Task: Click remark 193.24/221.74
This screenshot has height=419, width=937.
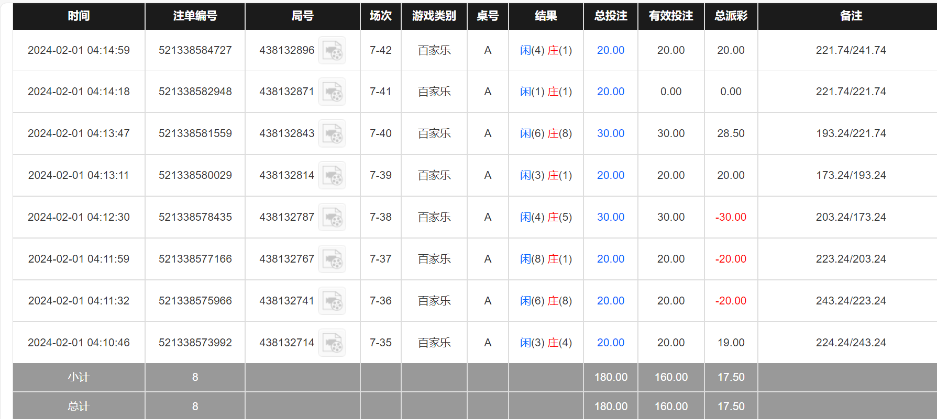Action: click(851, 133)
